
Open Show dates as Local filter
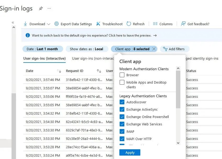point(86,49)
